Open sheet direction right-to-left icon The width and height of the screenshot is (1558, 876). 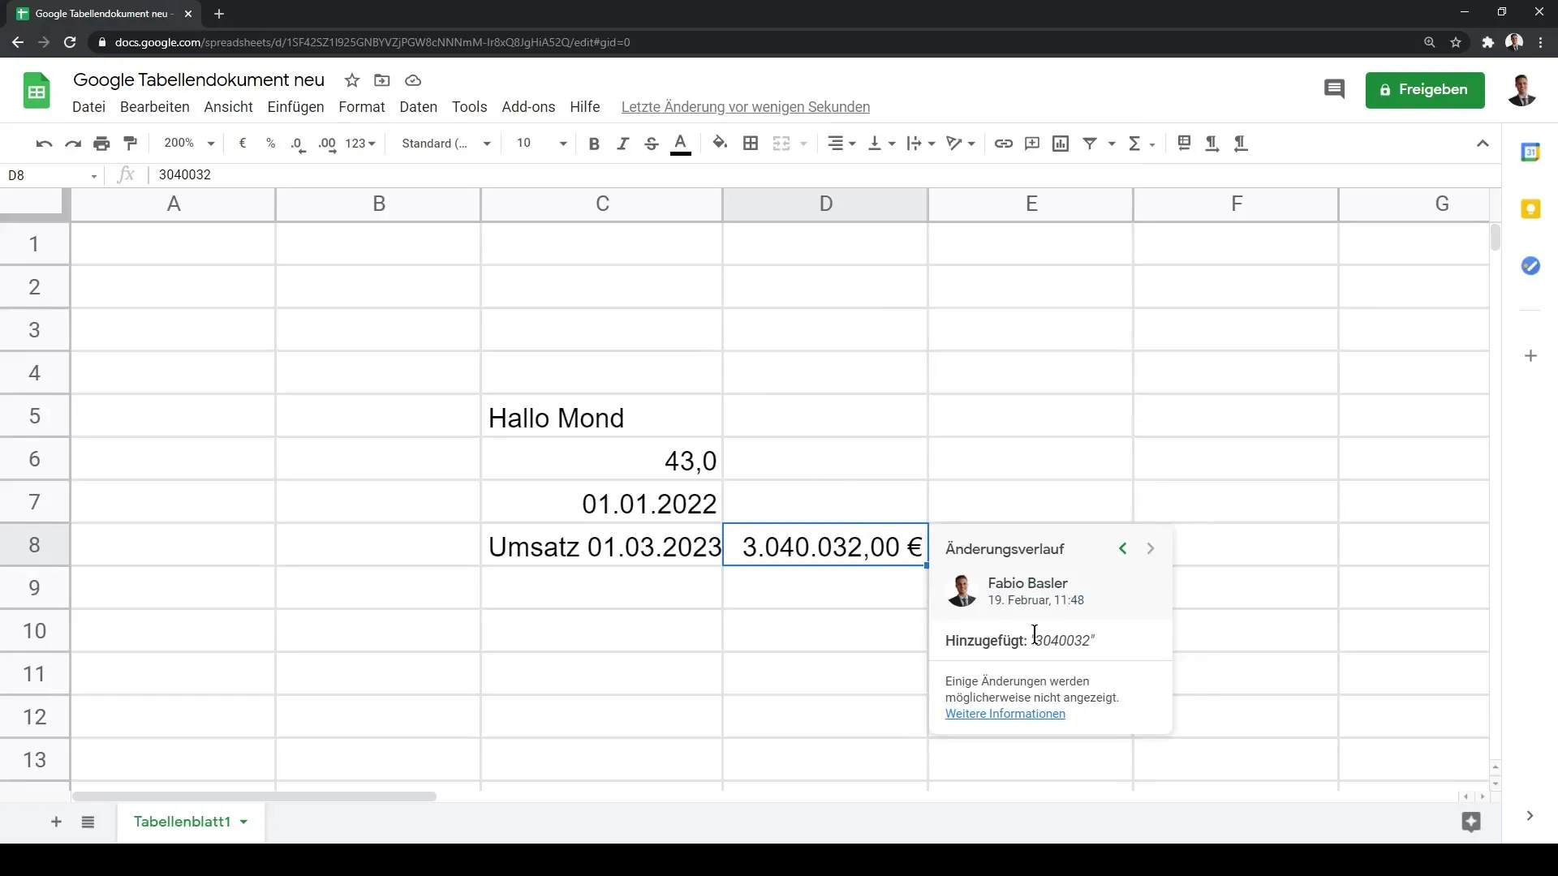[1184, 144]
